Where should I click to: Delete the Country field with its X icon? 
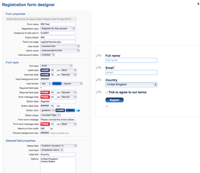[x=100, y=80]
